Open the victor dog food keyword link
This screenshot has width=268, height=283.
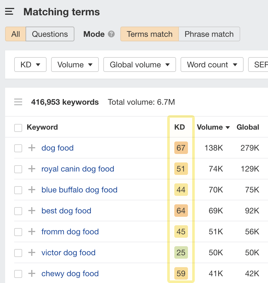point(68,253)
